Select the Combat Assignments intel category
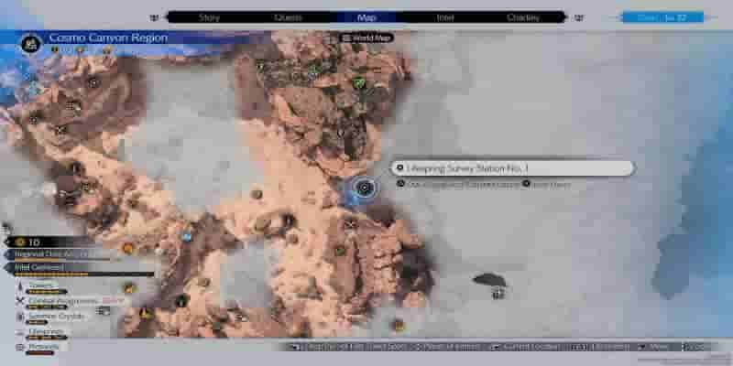 click(63, 301)
